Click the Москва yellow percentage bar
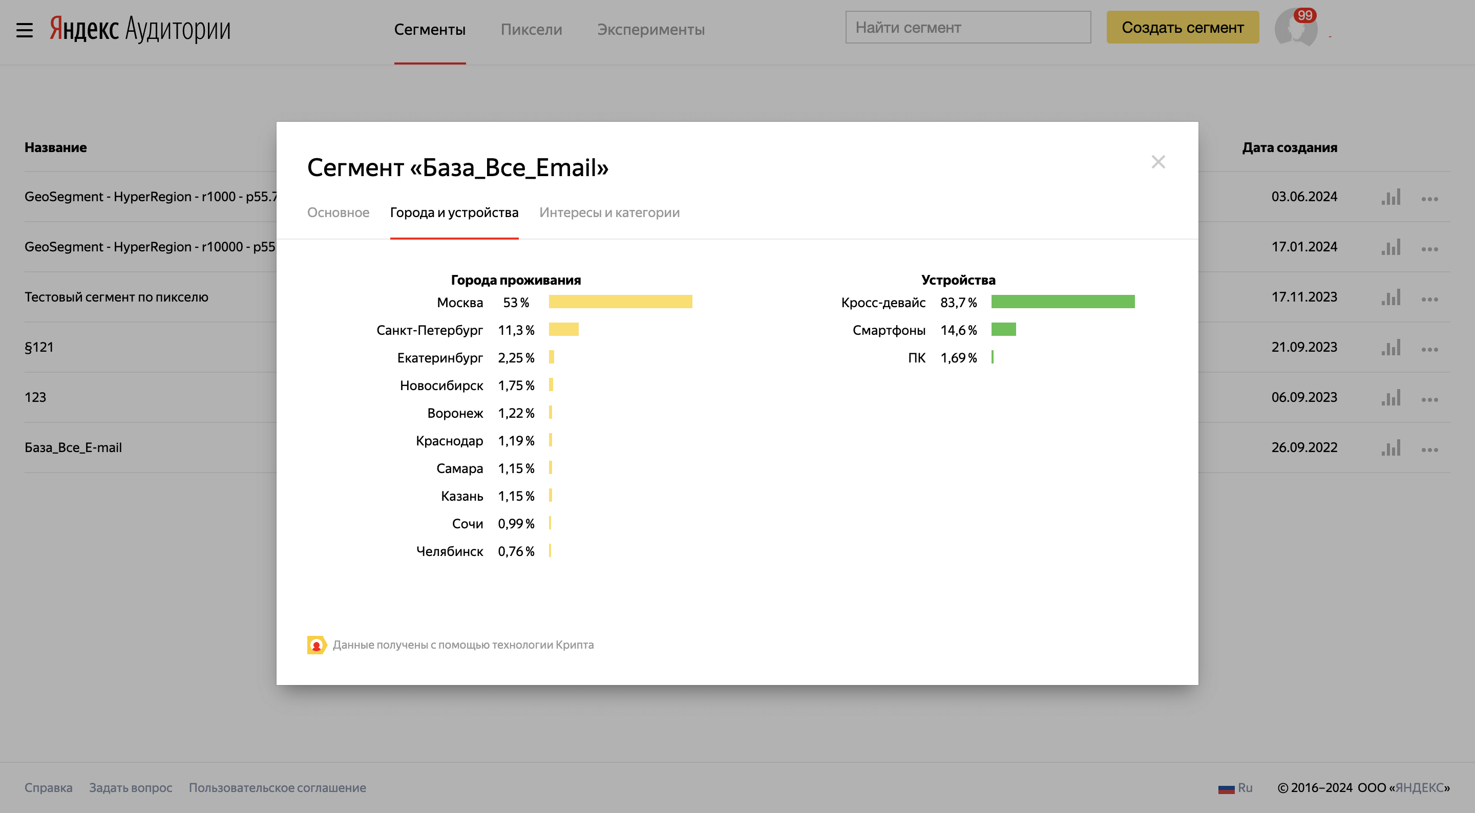The width and height of the screenshot is (1475, 813). (621, 302)
